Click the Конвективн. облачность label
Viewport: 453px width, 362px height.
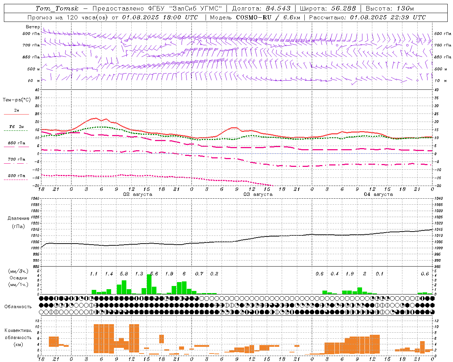[x=18, y=334]
